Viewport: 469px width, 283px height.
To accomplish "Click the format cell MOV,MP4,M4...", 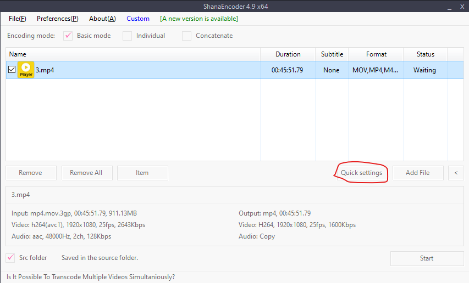I will tap(375, 70).
